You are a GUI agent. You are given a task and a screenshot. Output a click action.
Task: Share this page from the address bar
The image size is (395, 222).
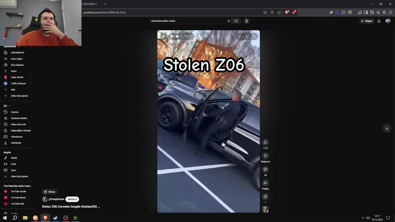(x=279, y=12)
